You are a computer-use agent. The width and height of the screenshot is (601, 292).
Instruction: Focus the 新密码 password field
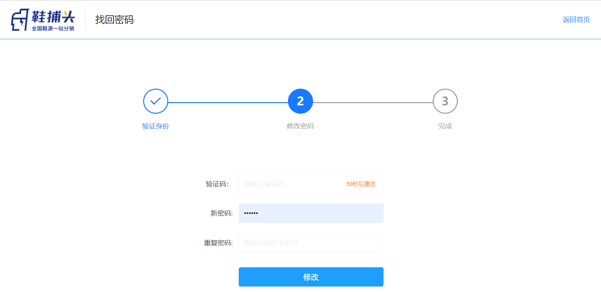[x=311, y=213]
